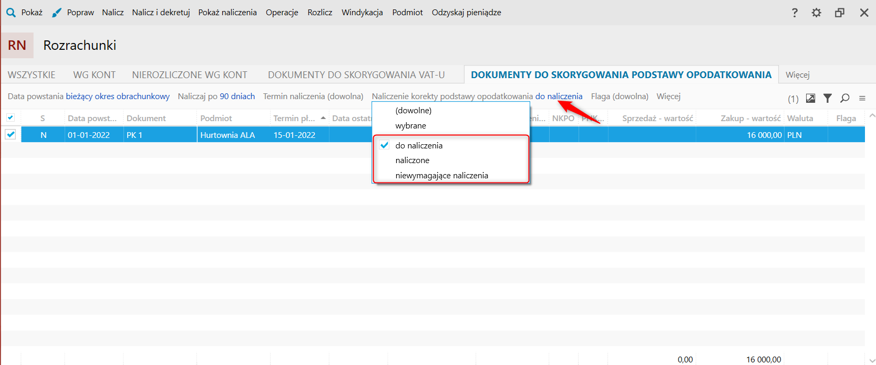Click the filter funnel icon
Screen dimensions: 876x365
tap(828, 98)
